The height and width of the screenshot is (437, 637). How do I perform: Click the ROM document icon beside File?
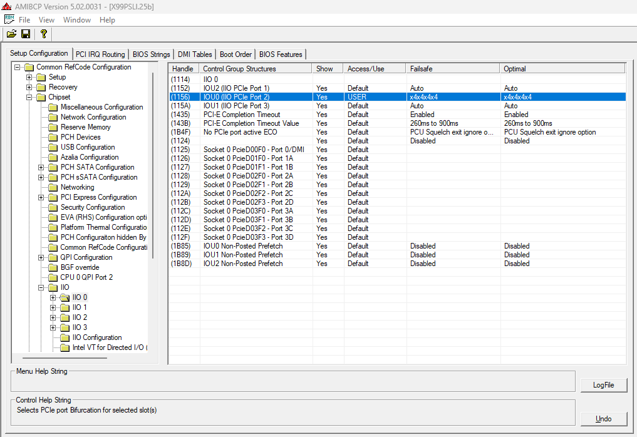9,19
